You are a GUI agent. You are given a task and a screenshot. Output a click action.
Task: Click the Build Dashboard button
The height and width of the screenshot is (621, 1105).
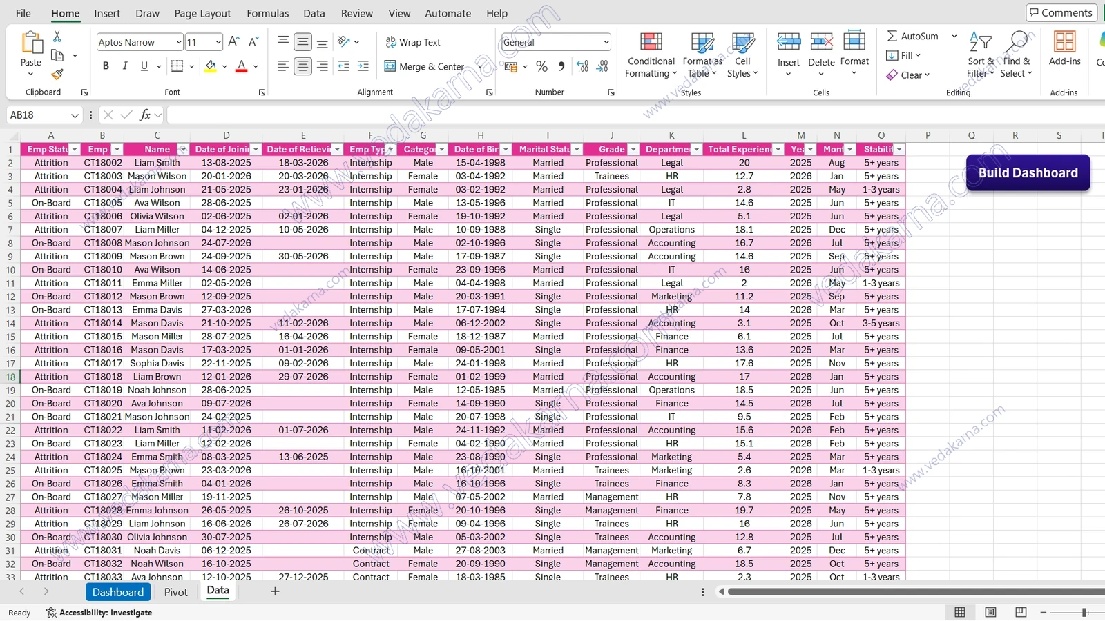pyautogui.click(x=1028, y=172)
